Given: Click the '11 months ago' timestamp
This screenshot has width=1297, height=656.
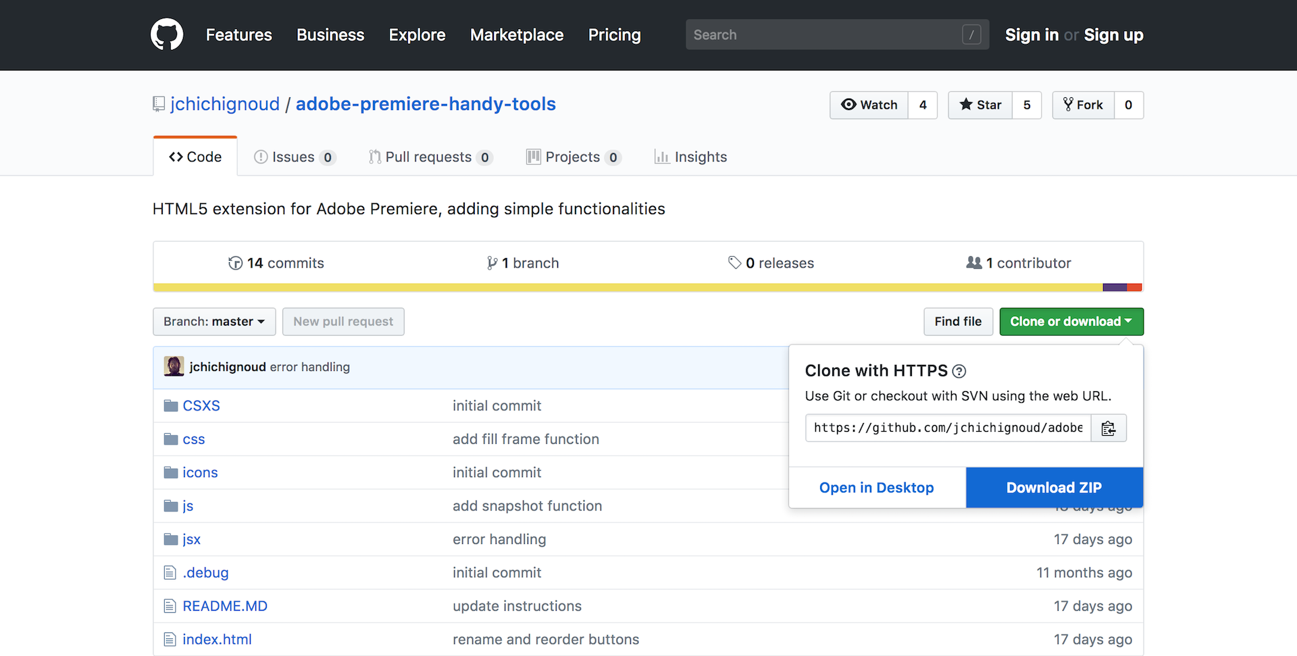Looking at the screenshot, I should click(x=1084, y=573).
